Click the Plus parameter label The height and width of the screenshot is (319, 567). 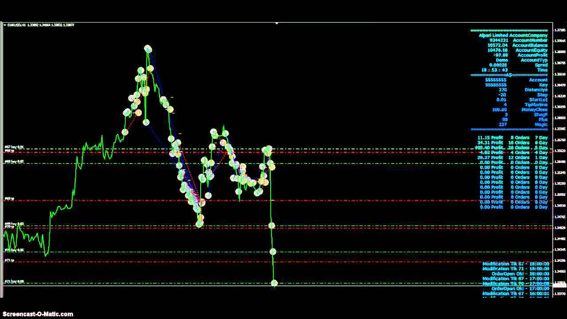543,120
